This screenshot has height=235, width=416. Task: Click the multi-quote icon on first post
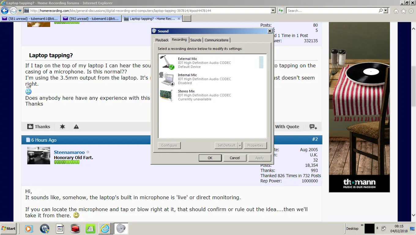pyautogui.click(x=313, y=127)
